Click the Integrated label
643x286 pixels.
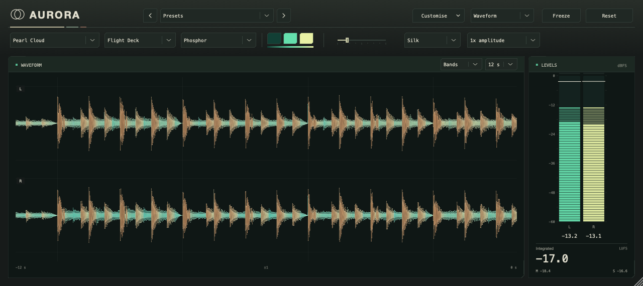[x=545, y=248]
